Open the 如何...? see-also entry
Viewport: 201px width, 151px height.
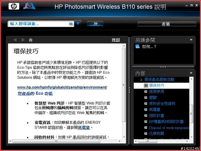(149, 46)
